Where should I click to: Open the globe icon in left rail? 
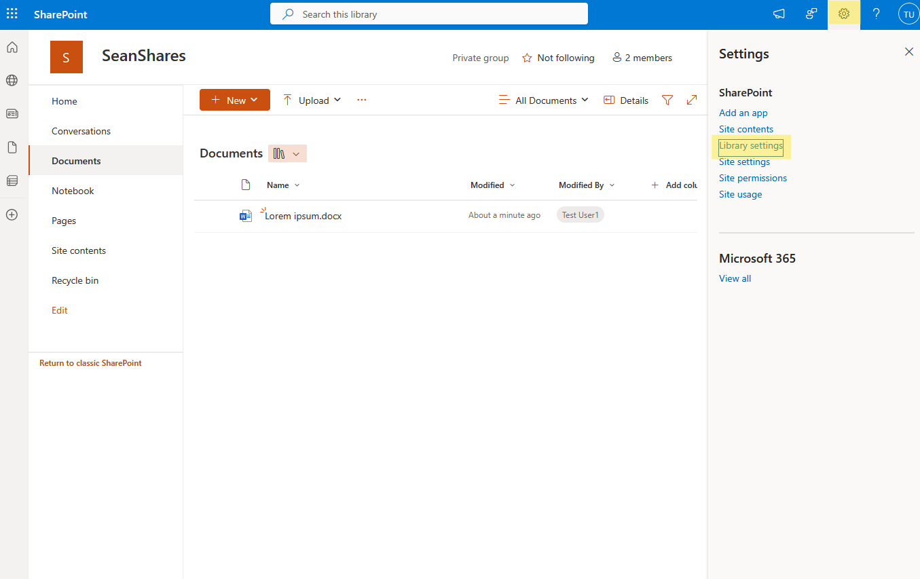[12, 80]
